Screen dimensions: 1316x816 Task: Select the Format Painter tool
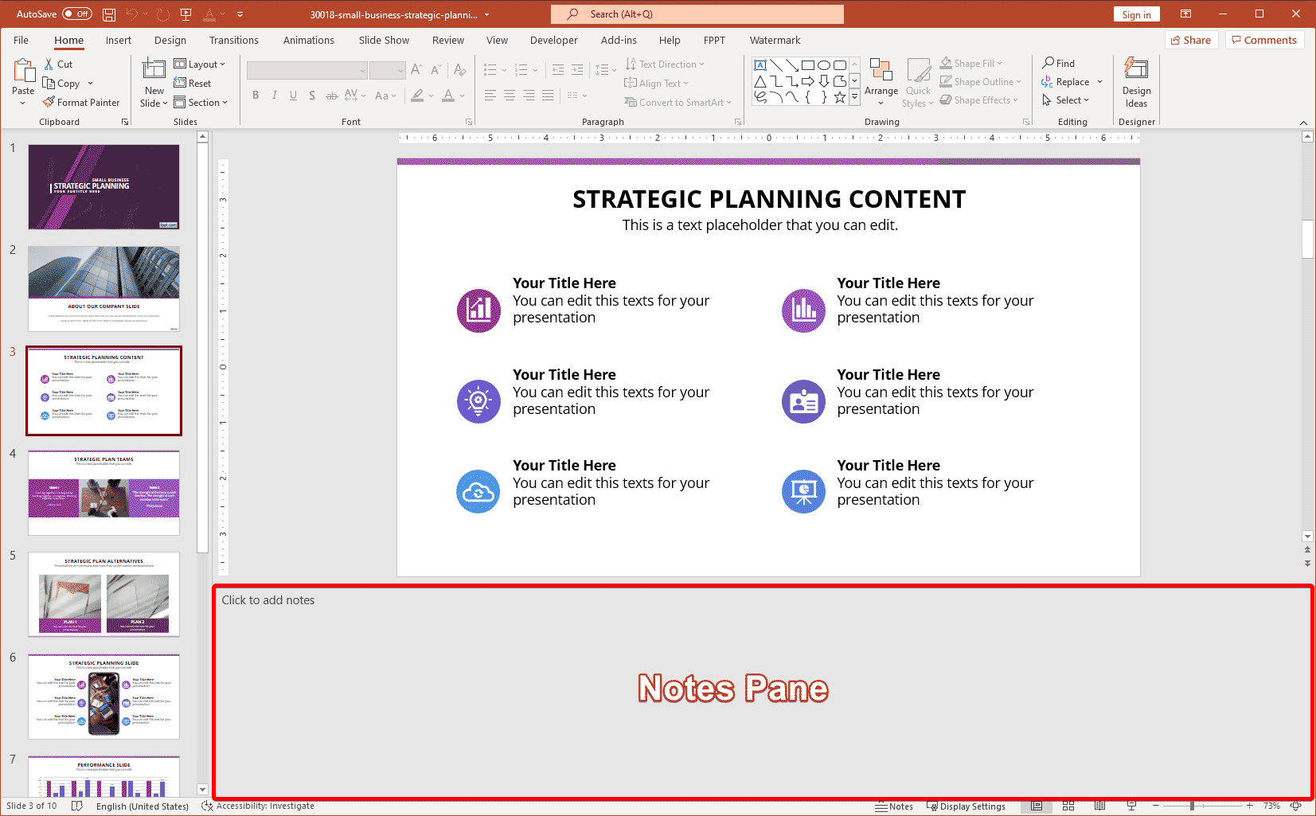(x=82, y=102)
